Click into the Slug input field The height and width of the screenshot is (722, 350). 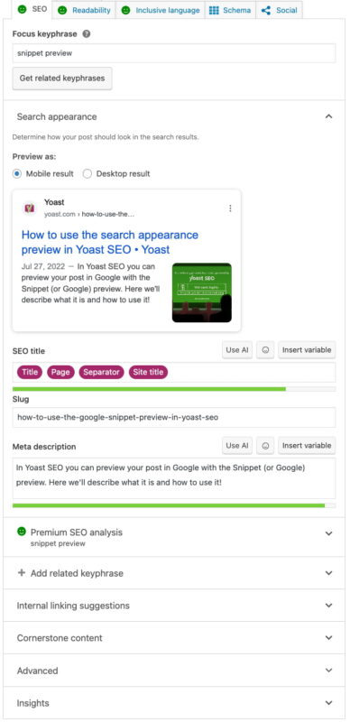click(174, 418)
